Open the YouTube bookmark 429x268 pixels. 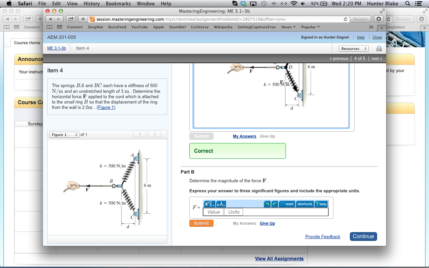pyautogui.click(x=139, y=27)
